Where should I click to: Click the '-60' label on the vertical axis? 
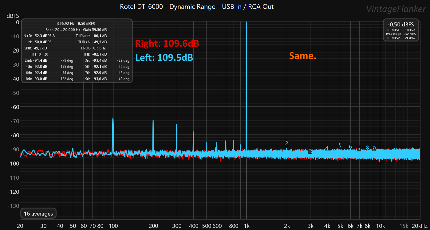pos(15,107)
